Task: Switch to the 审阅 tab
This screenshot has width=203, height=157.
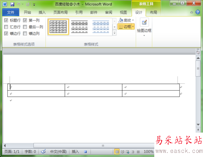Action: tap(108, 12)
